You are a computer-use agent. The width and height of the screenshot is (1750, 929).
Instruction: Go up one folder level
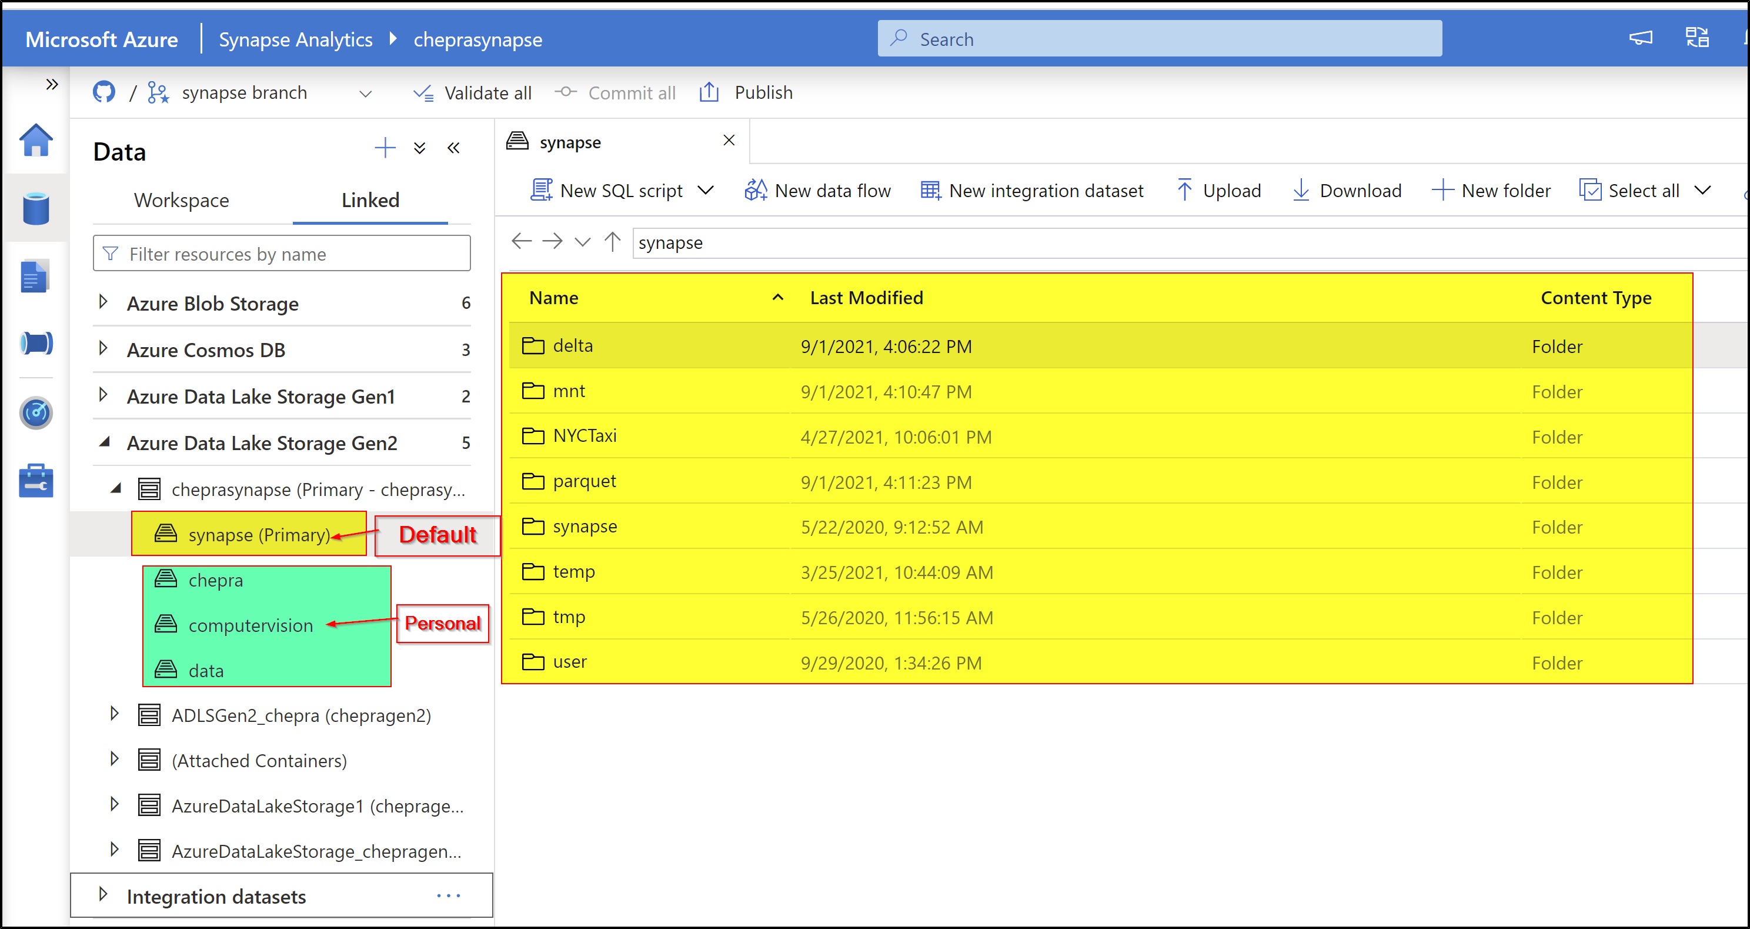pos(613,241)
